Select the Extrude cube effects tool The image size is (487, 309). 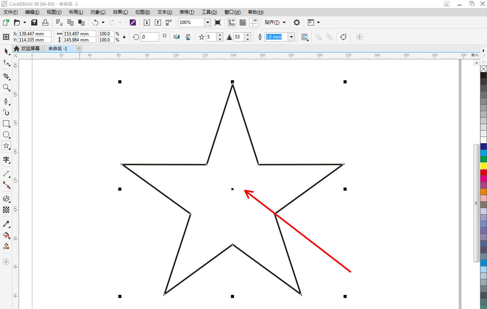[6, 199]
